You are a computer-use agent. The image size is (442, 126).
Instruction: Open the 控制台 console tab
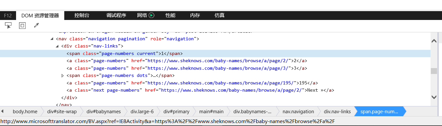click(x=82, y=15)
